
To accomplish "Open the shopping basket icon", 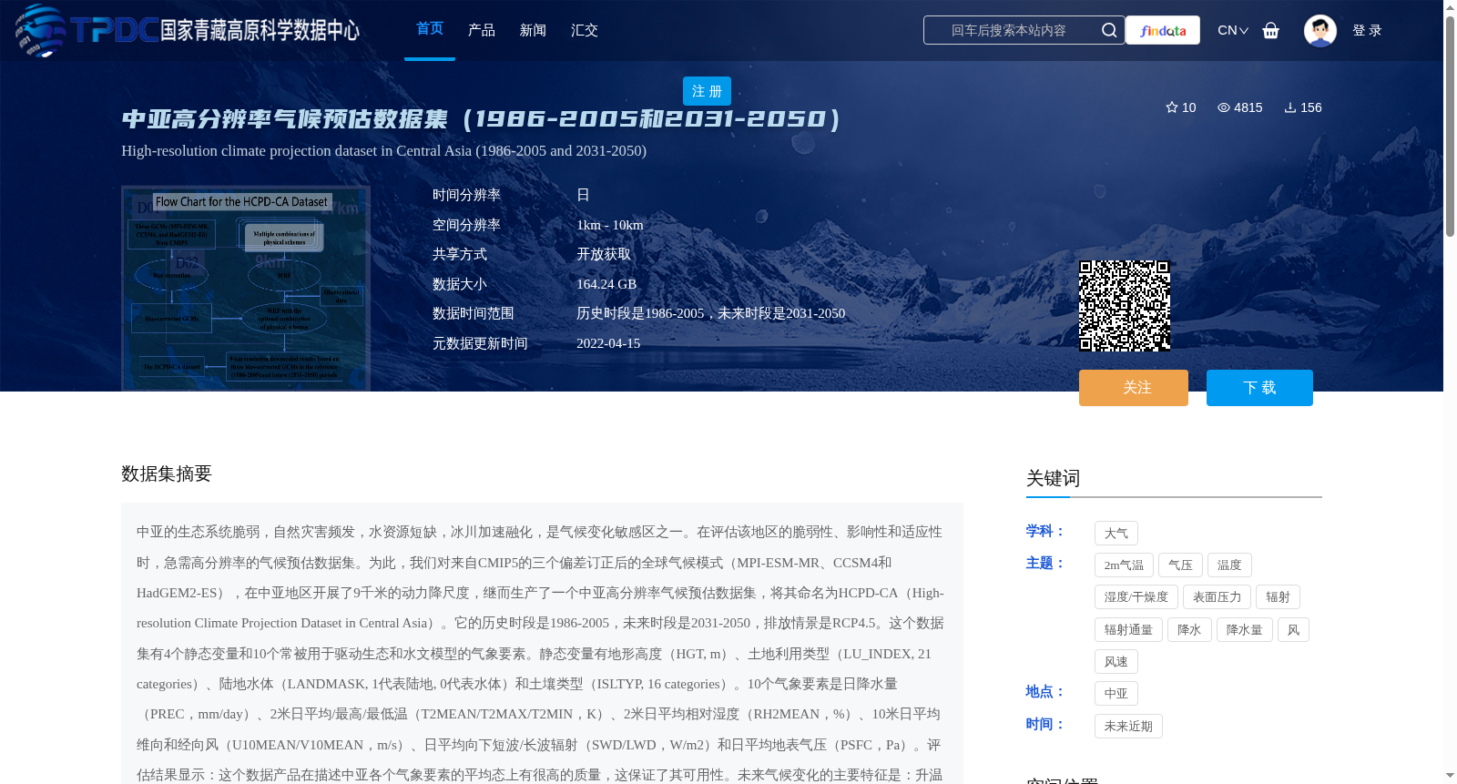I will (x=1270, y=30).
